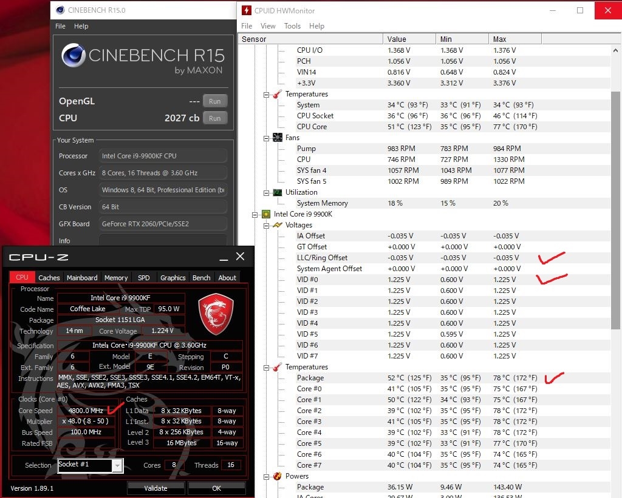
Task: Click the thermometer icon beside CPU Temperatures
Action: tap(277, 367)
